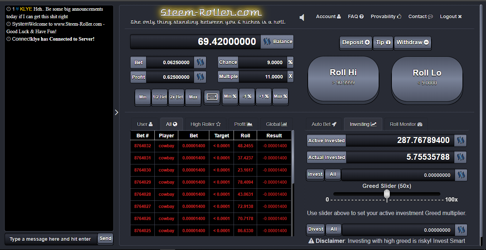Click the Steem icon beside Balance
The height and width of the screenshot is (250, 486).
click(267, 42)
